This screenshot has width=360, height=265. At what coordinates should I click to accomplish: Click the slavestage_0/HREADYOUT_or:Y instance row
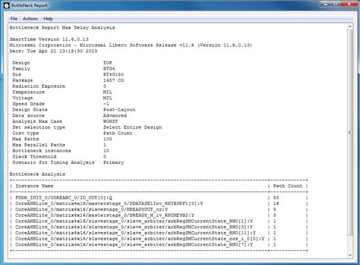click(x=159, y=209)
